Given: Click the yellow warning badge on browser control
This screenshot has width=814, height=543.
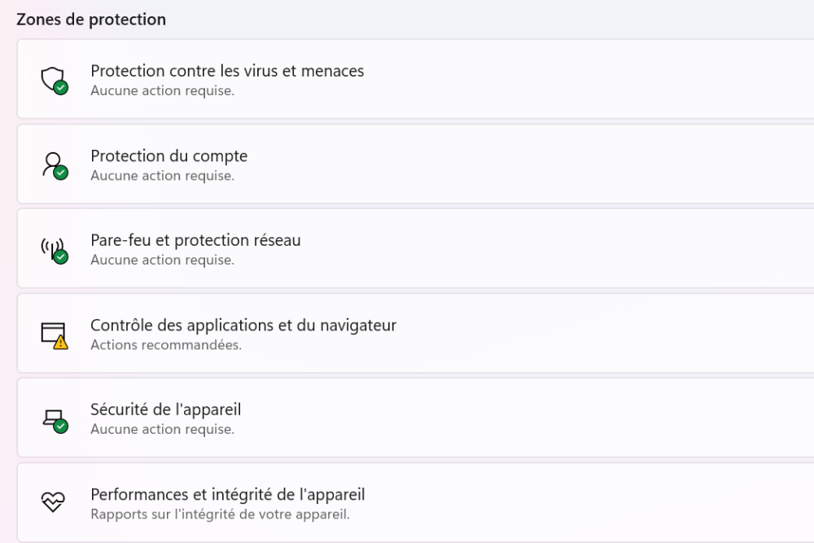Looking at the screenshot, I should point(61,343).
